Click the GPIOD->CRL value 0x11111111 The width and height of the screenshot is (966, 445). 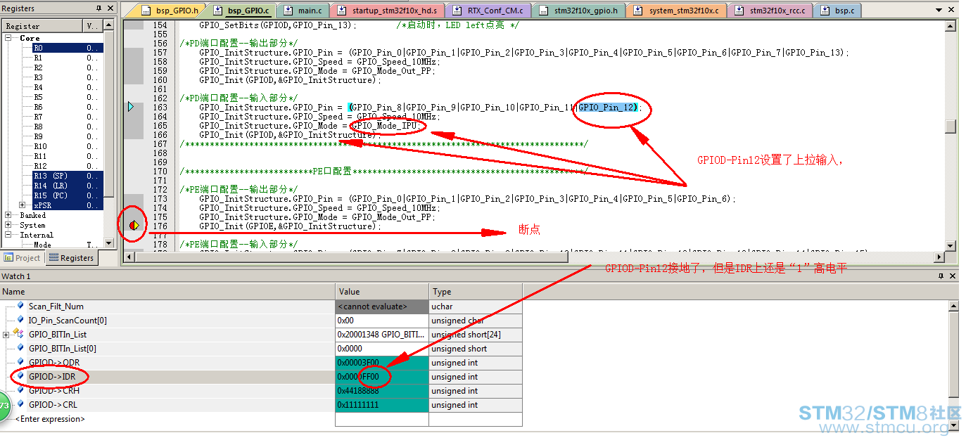coord(381,405)
